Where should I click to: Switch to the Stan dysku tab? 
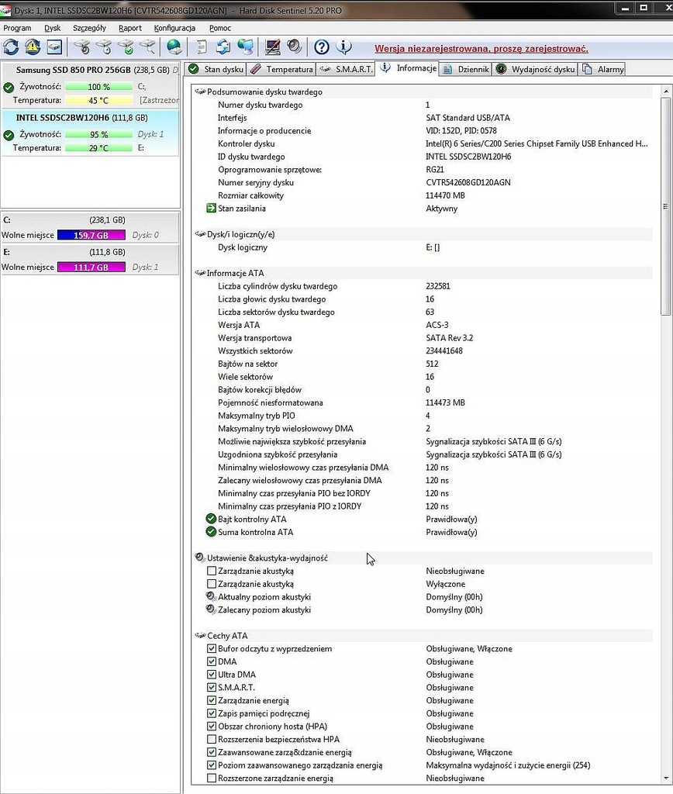216,69
